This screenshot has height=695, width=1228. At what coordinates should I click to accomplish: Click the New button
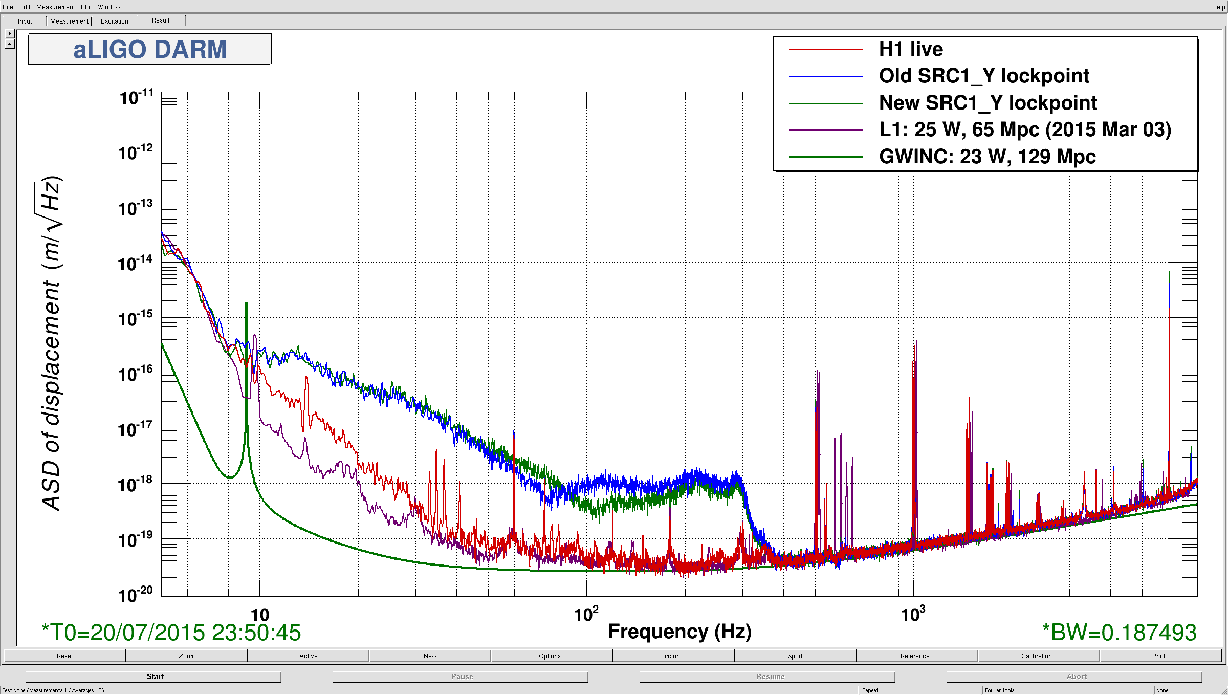(x=430, y=656)
